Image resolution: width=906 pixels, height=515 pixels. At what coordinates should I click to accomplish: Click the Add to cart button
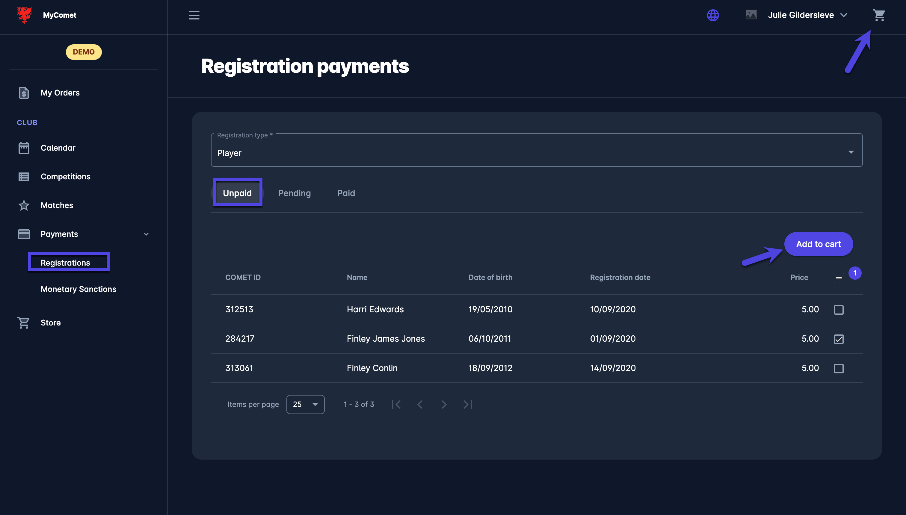pyautogui.click(x=818, y=244)
